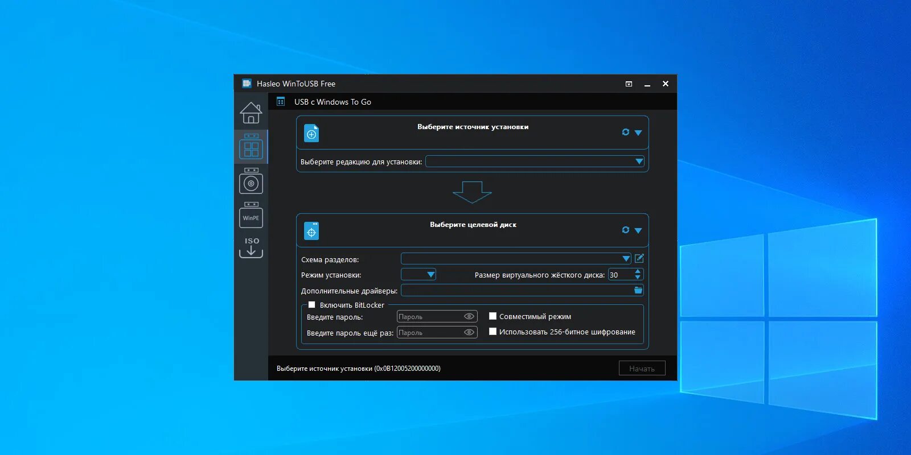This screenshot has width=911, height=455.
Task: Close the Hasleo WinToUSB window
Action: click(666, 84)
